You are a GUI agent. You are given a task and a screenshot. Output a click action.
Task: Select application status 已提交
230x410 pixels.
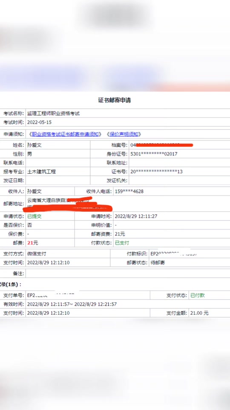point(34,216)
